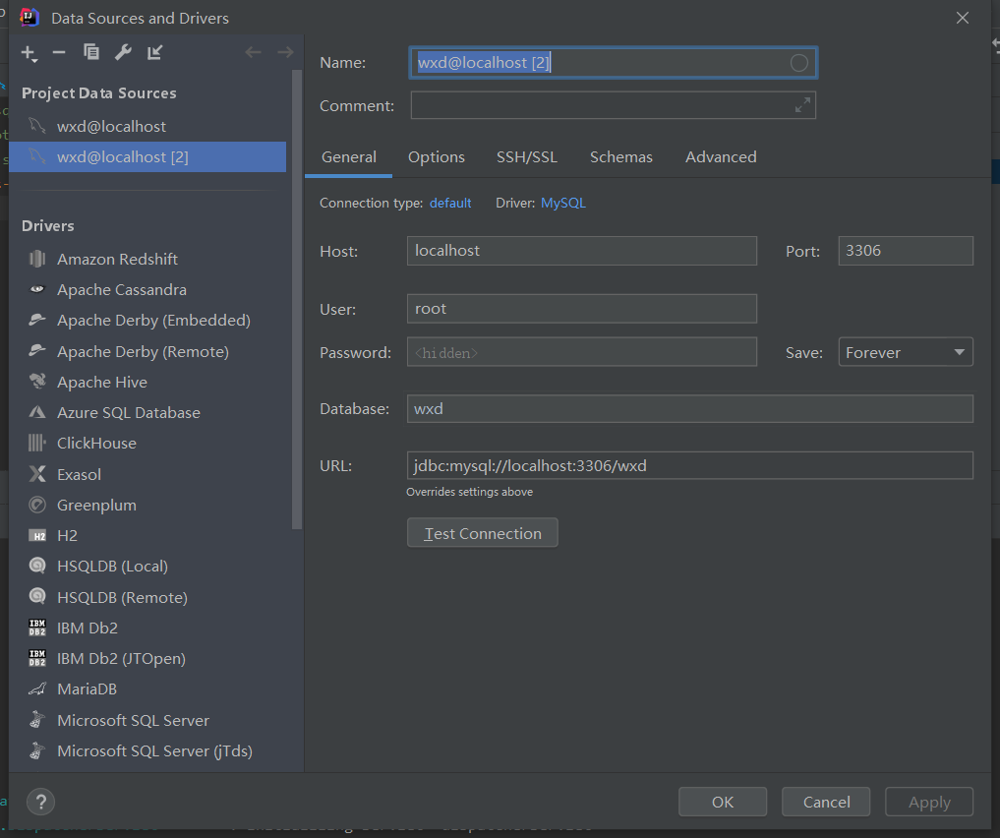Click the IntelliJ logo in title bar
Viewport: 1000px width, 838px height.
29,18
